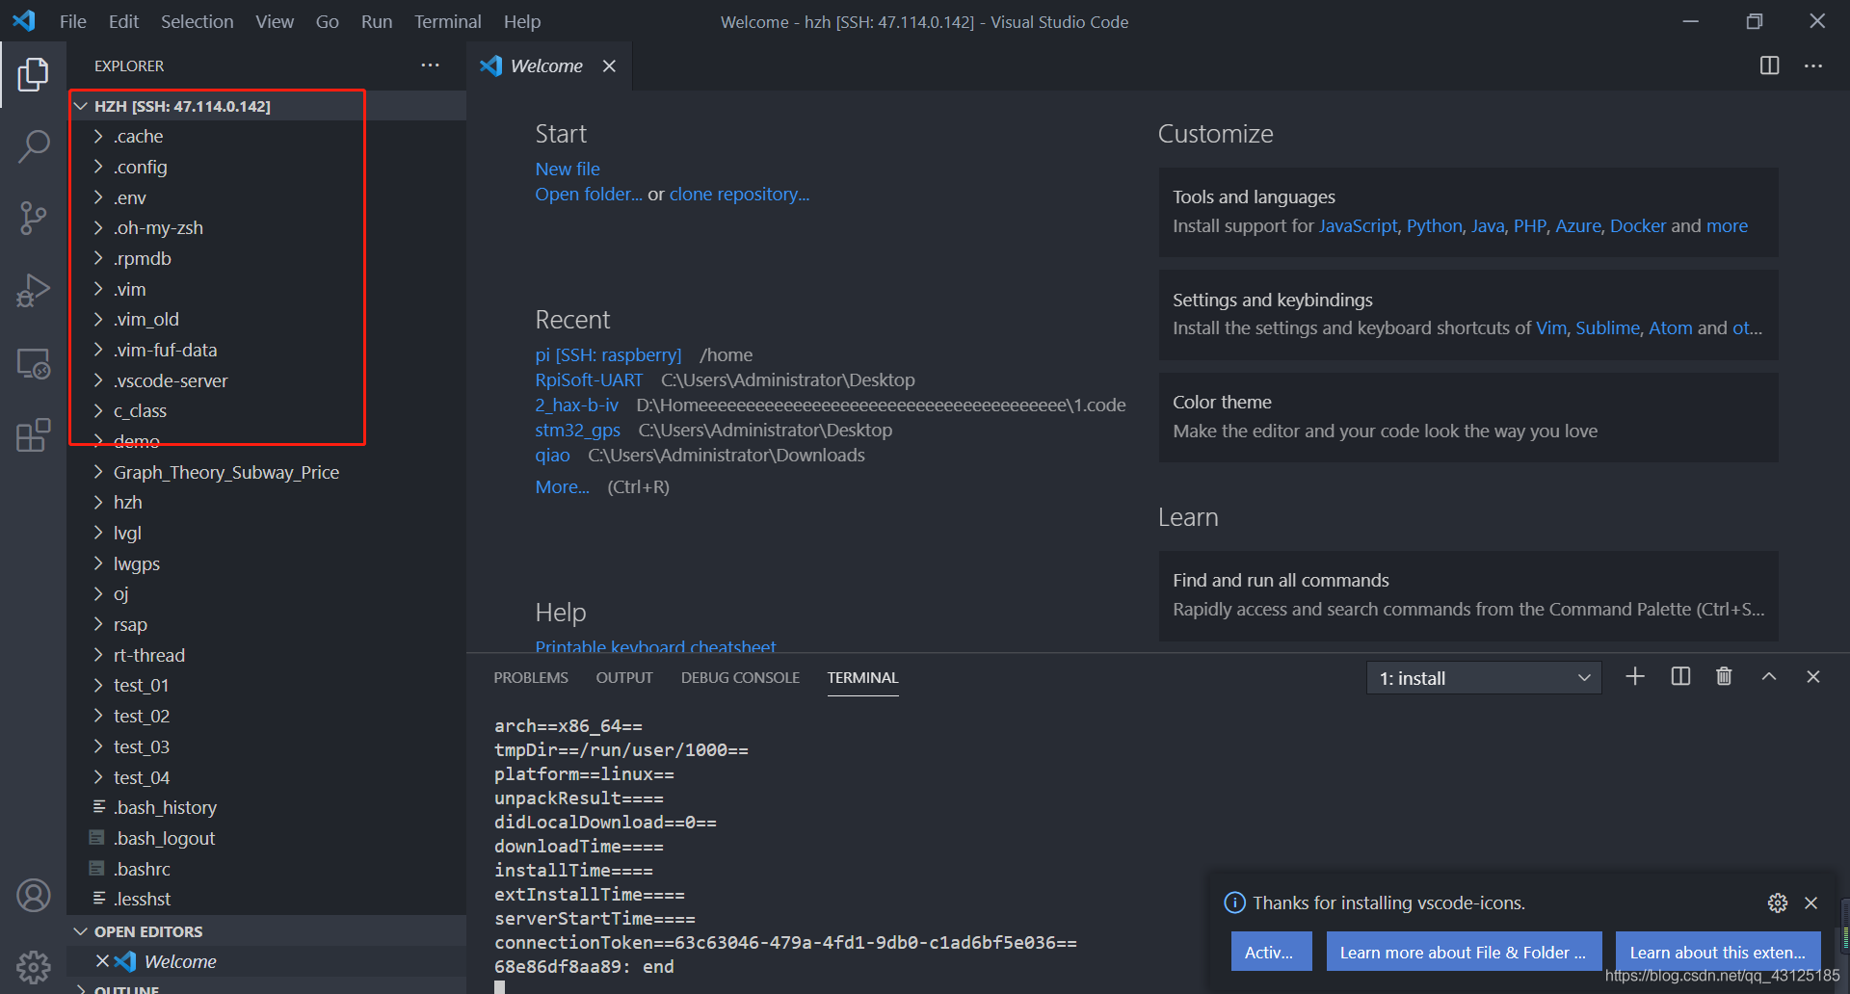This screenshot has height=994, width=1850.
Task: Open the Source Control view
Action: (34, 219)
